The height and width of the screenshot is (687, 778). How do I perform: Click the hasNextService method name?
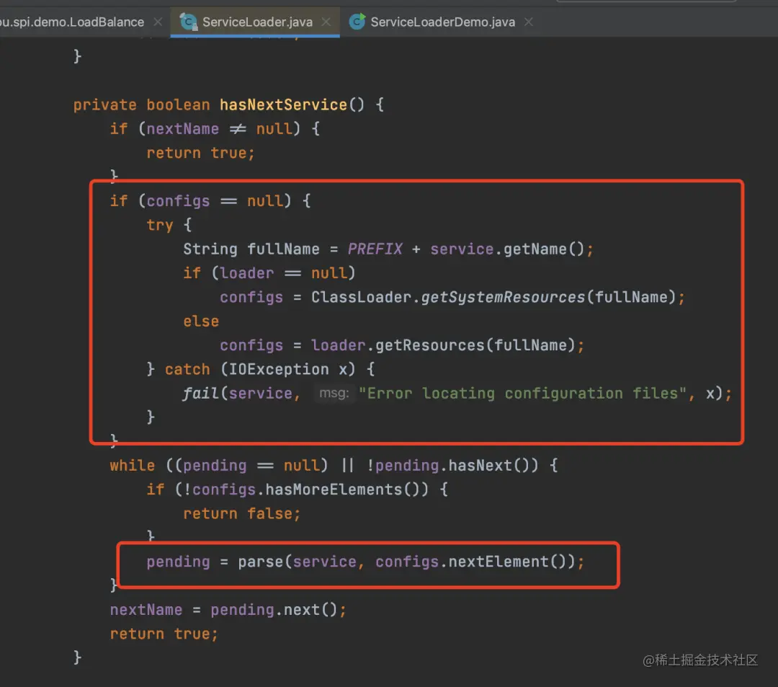point(283,105)
